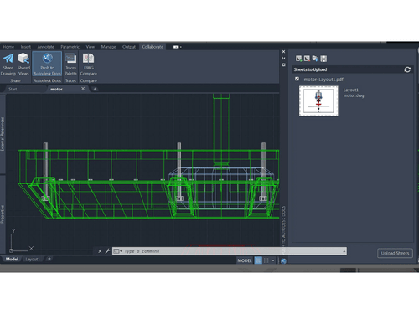419x314 pixels.
Task: Open the Traces Palette
Action: click(x=70, y=64)
